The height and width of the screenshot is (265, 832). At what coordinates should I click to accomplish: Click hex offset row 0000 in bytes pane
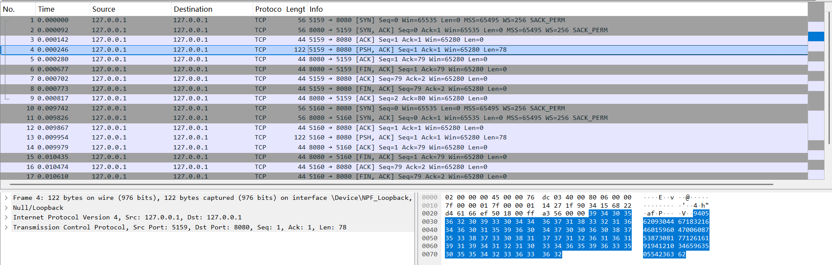coord(430,197)
